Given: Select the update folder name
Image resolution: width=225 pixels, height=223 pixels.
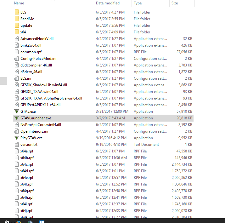Looking at the screenshot, I should tap(26, 26).
